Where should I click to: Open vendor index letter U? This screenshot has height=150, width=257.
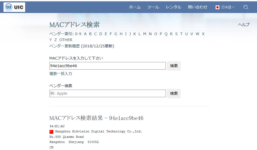tap(186, 34)
